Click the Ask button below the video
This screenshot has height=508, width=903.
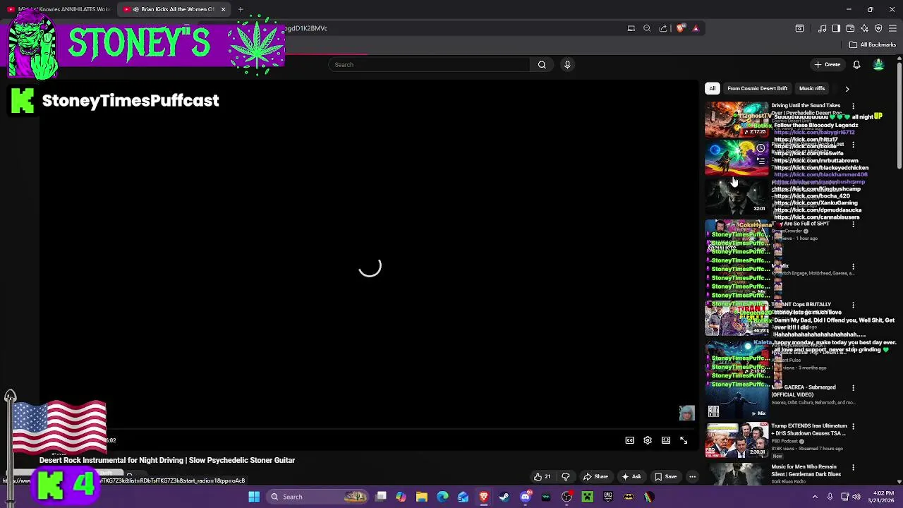tap(631, 477)
